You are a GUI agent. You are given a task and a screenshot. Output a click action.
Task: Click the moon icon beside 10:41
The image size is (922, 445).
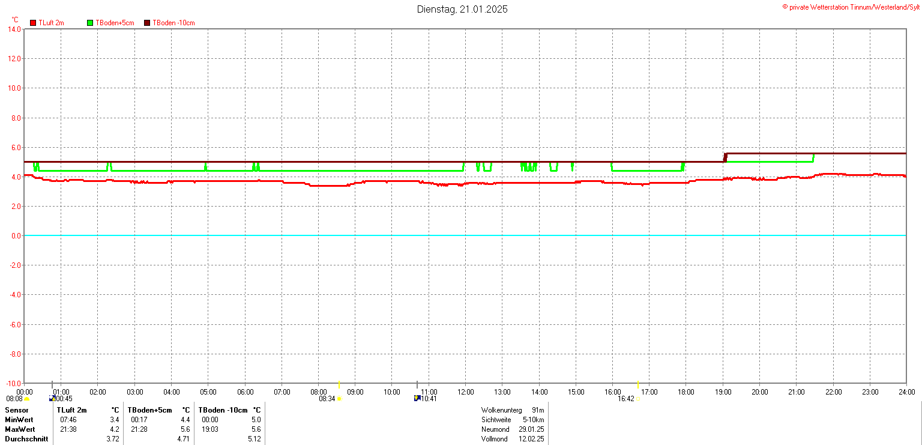click(417, 398)
